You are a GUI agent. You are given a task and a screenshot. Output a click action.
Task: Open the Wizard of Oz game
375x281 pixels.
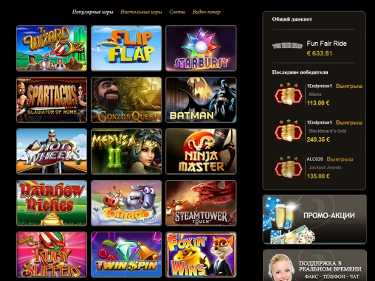point(52,48)
